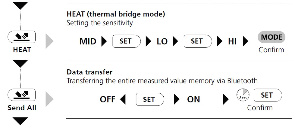Choose the MID sensitivity level
298x127 pixels.
click(x=88, y=41)
